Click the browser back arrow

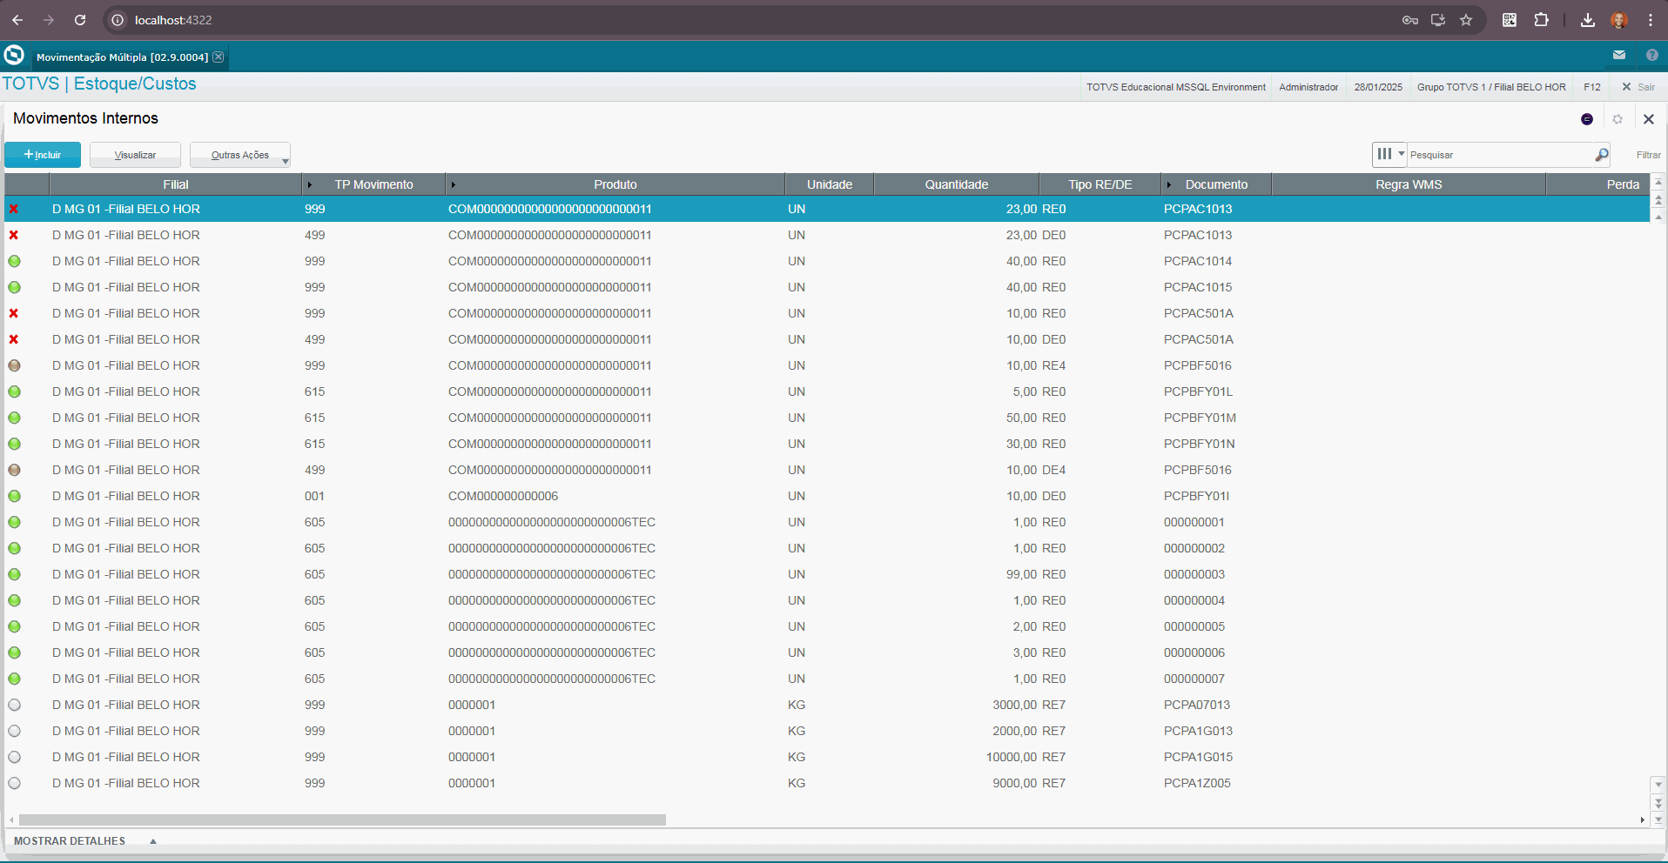tap(17, 20)
